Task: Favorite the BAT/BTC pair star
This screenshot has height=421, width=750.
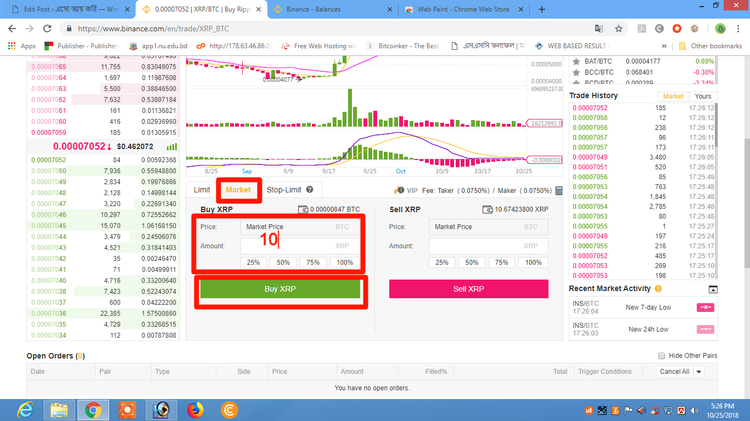Action: [x=577, y=61]
